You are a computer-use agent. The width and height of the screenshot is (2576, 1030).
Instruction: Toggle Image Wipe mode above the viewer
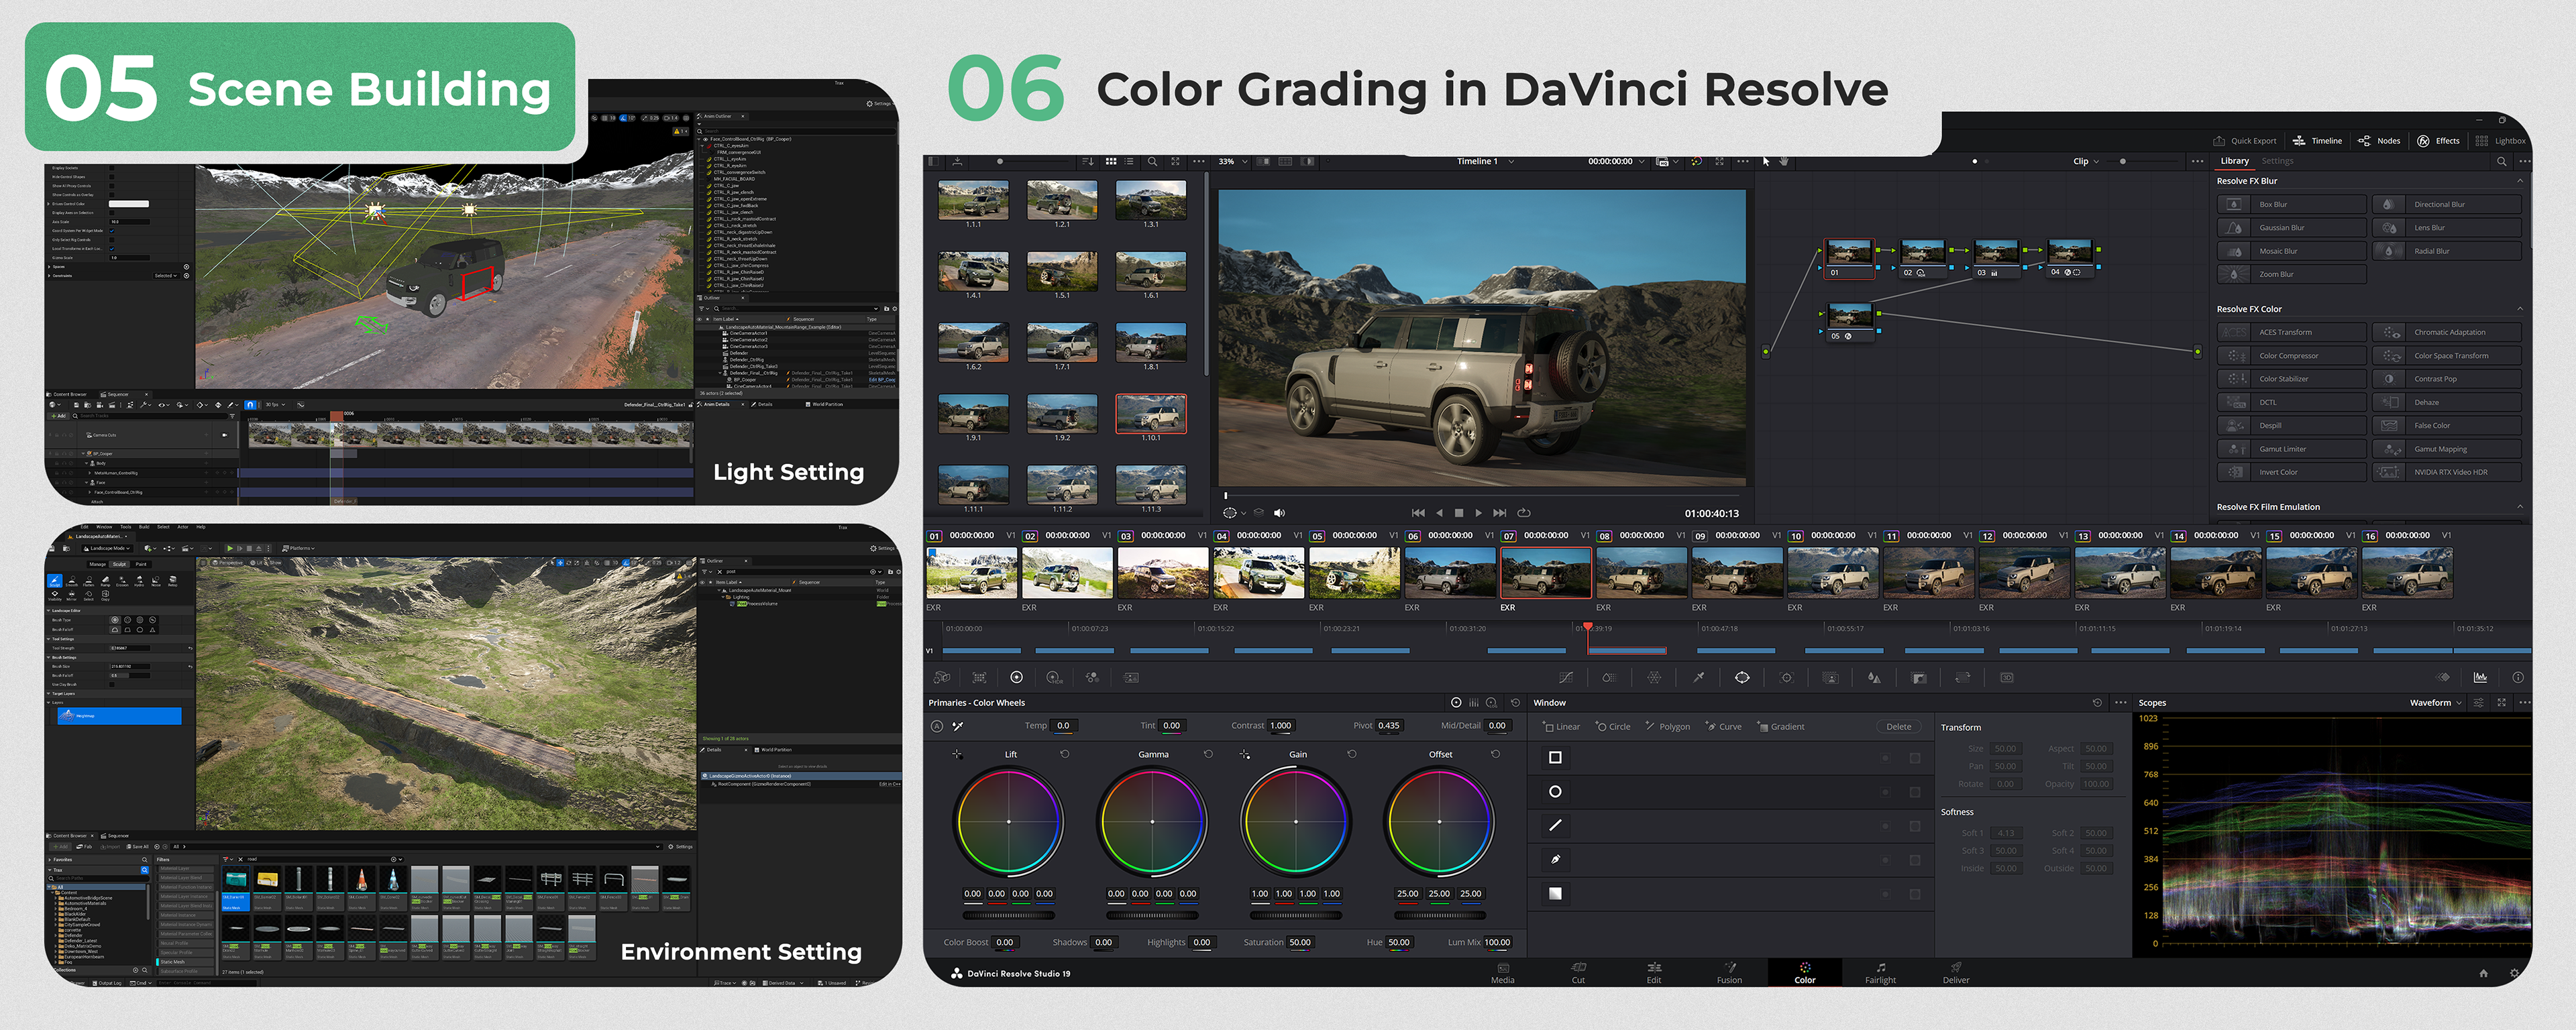point(1263,161)
